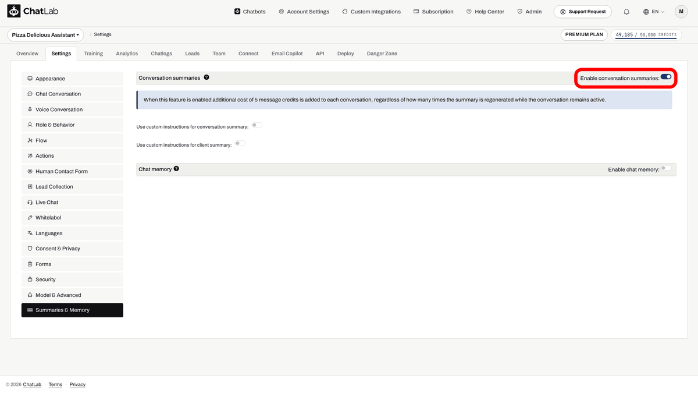Image resolution: width=698 pixels, height=393 pixels.
Task: Switch to the Chatlogs tab
Action: tap(162, 54)
